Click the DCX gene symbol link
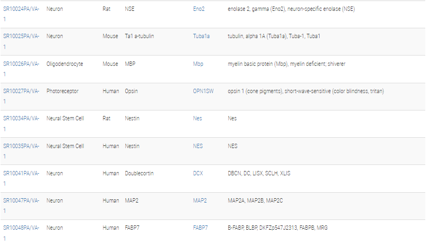This screenshot has width=428, height=251. [198, 173]
